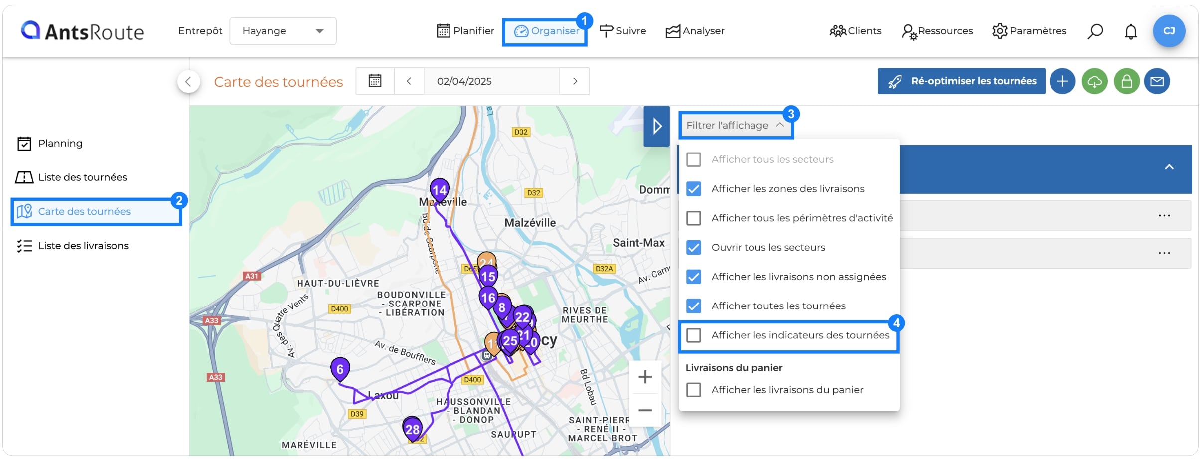The image size is (1201, 459).
Task: Open Paramètres settings
Action: (x=1029, y=31)
